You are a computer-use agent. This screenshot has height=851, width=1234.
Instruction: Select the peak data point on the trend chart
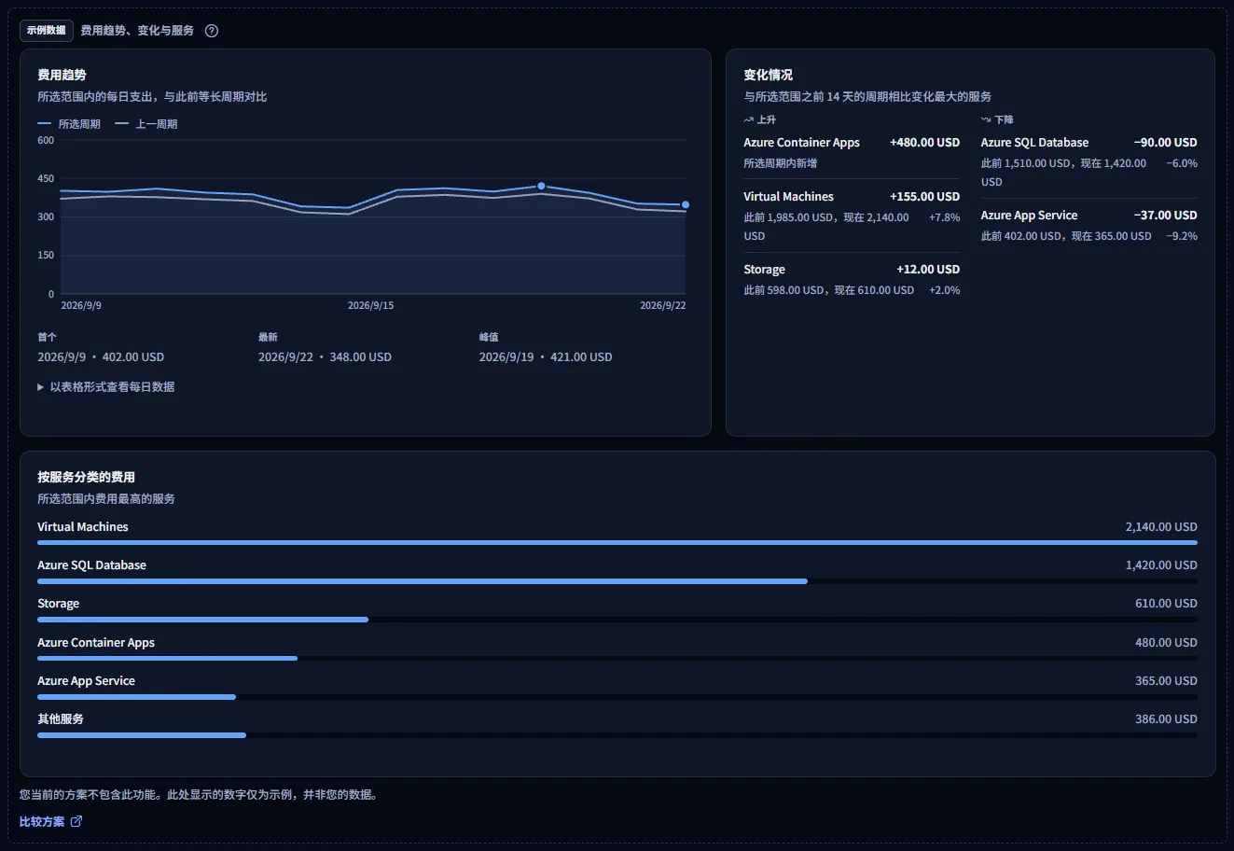(541, 186)
